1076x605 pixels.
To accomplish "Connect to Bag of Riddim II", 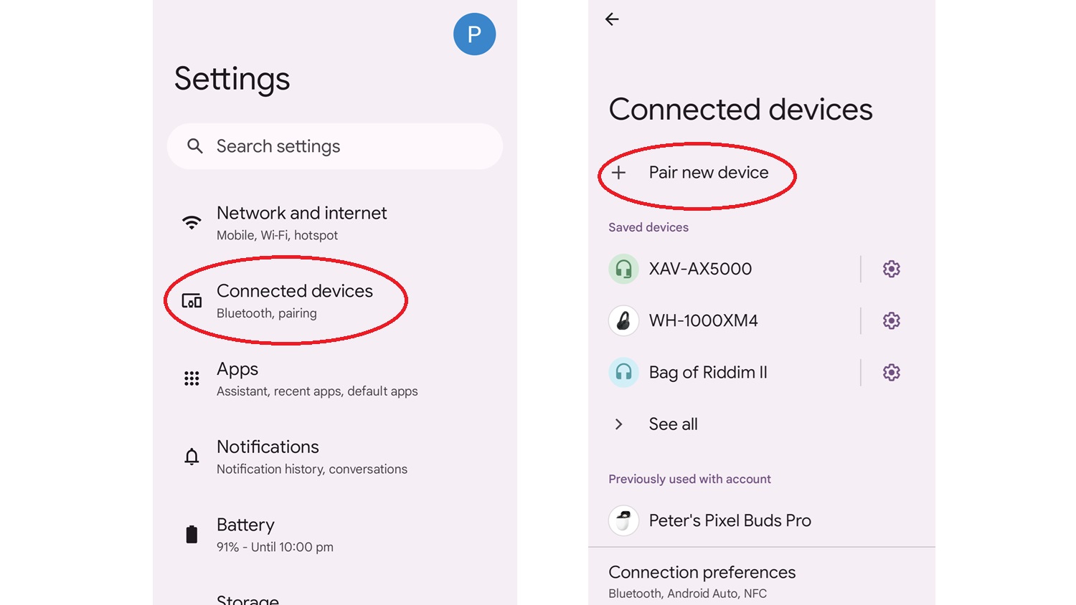I will 707,372.
